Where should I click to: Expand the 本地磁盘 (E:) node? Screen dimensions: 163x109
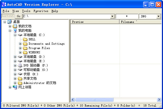[15, 61]
